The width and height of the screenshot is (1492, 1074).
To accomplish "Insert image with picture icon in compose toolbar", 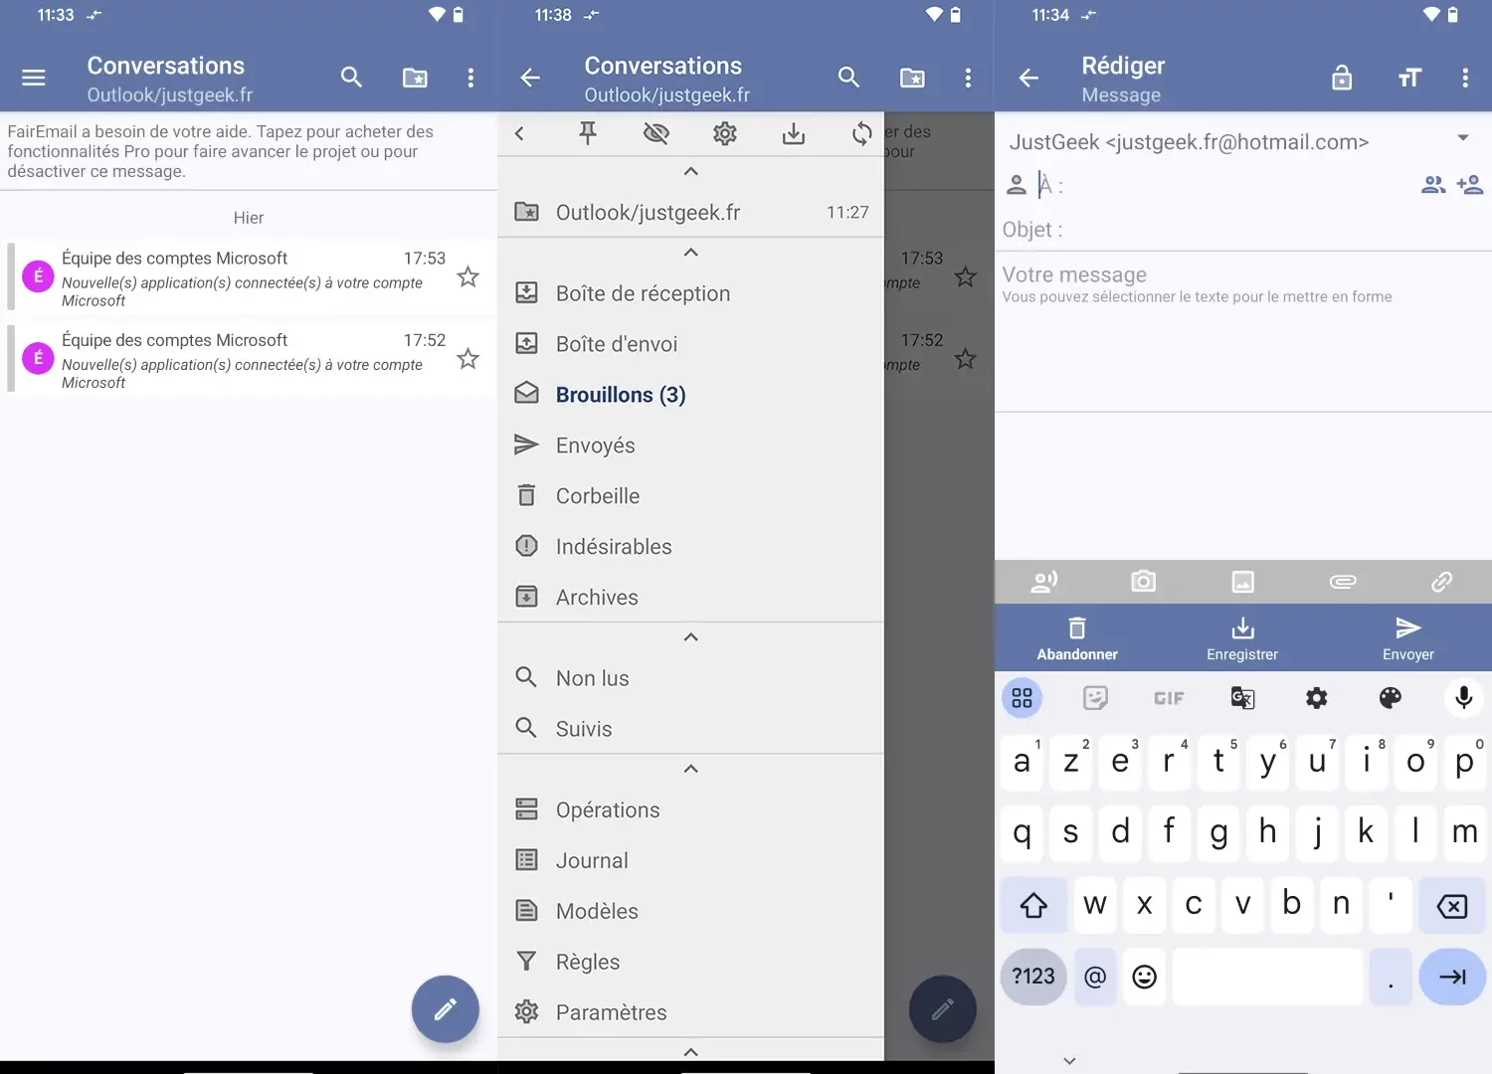I will (1243, 582).
